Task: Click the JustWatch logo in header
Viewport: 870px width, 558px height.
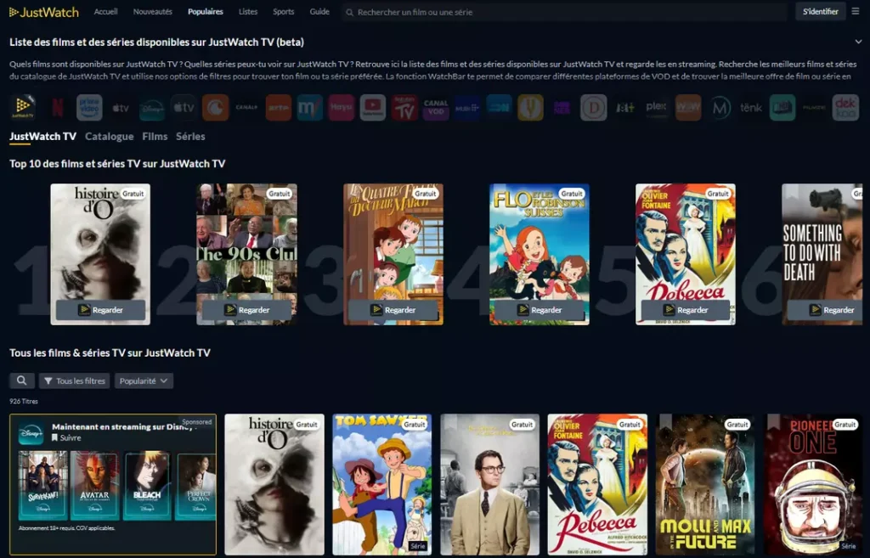Action: [x=44, y=12]
